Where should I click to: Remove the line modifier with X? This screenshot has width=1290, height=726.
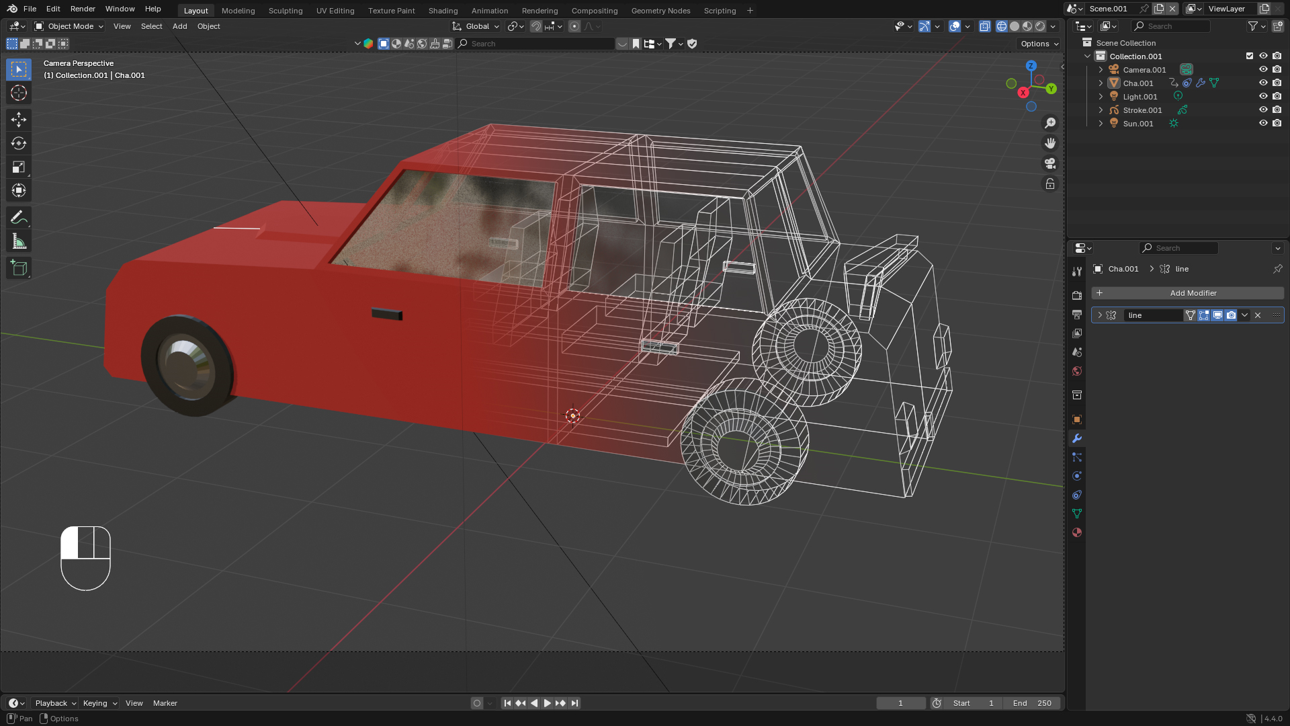[1258, 315]
